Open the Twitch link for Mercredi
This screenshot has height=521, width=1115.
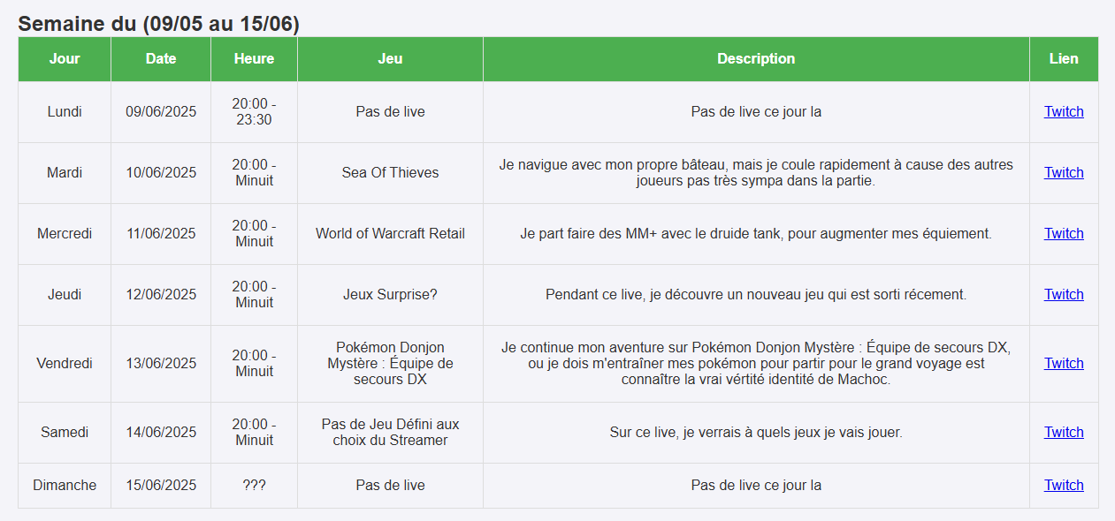point(1063,233)
